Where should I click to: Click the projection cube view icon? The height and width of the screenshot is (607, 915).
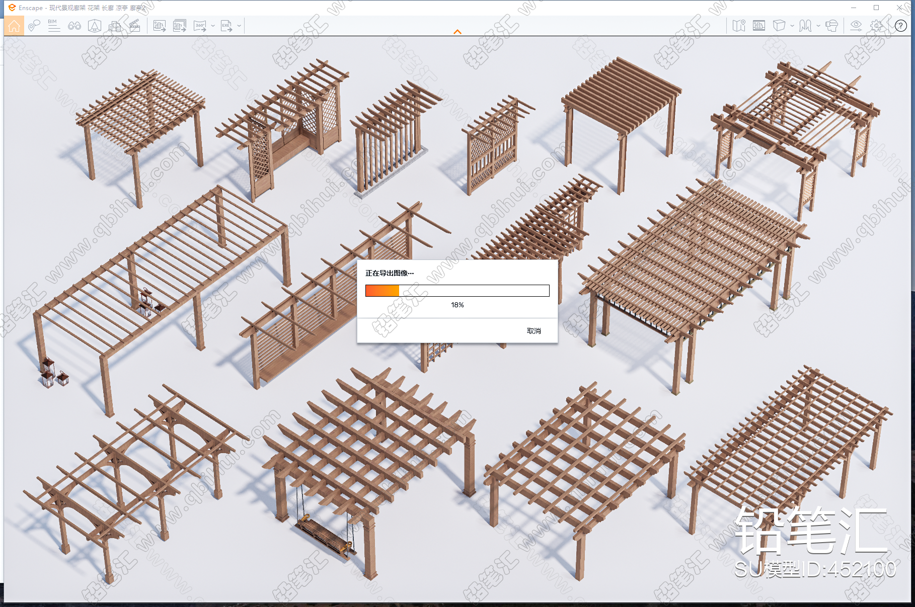tap(779, 26)
